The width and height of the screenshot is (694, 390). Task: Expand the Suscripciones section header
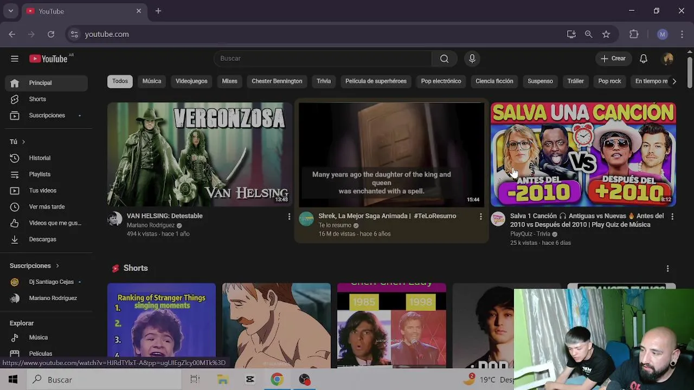tap(34, 266)
